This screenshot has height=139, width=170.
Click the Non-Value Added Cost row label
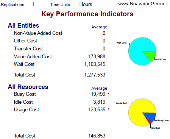tap(38, 33)
